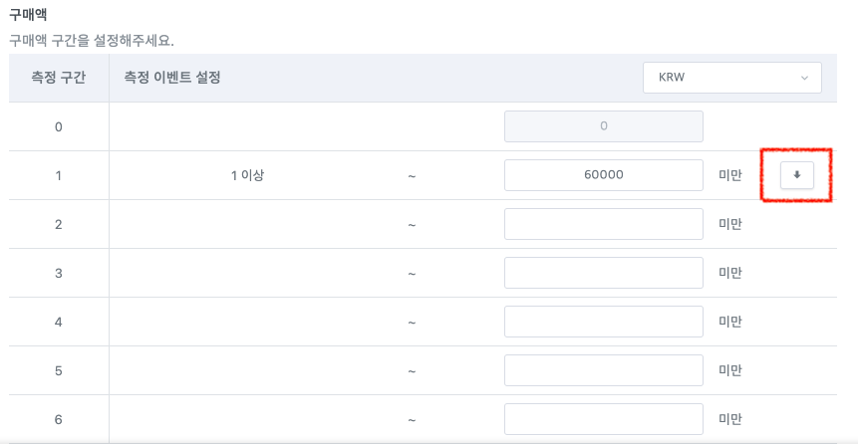Click the down-arrow auto-fill button in row 1
Screen dimensions: 858x444
pyautogui.click(x=797, y=175)
